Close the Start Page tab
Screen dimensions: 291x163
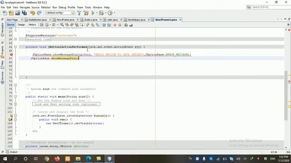pyautogui.click(x=22, y=19)
